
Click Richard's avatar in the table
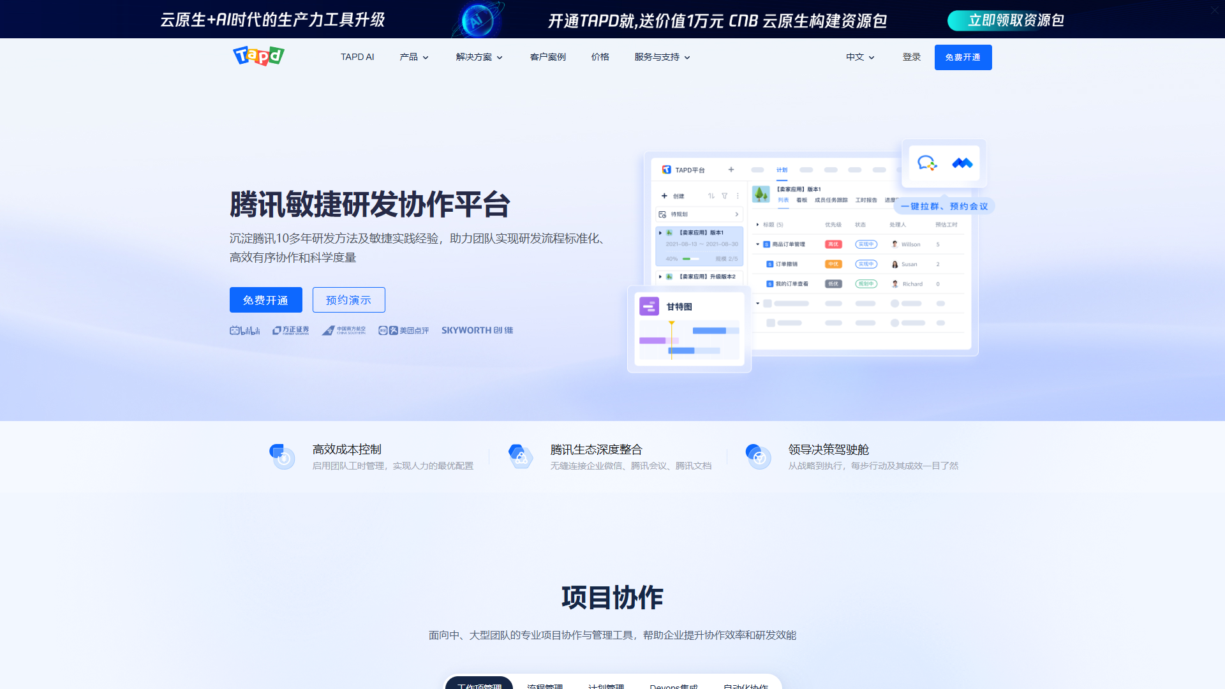click(x=895, y=284)
